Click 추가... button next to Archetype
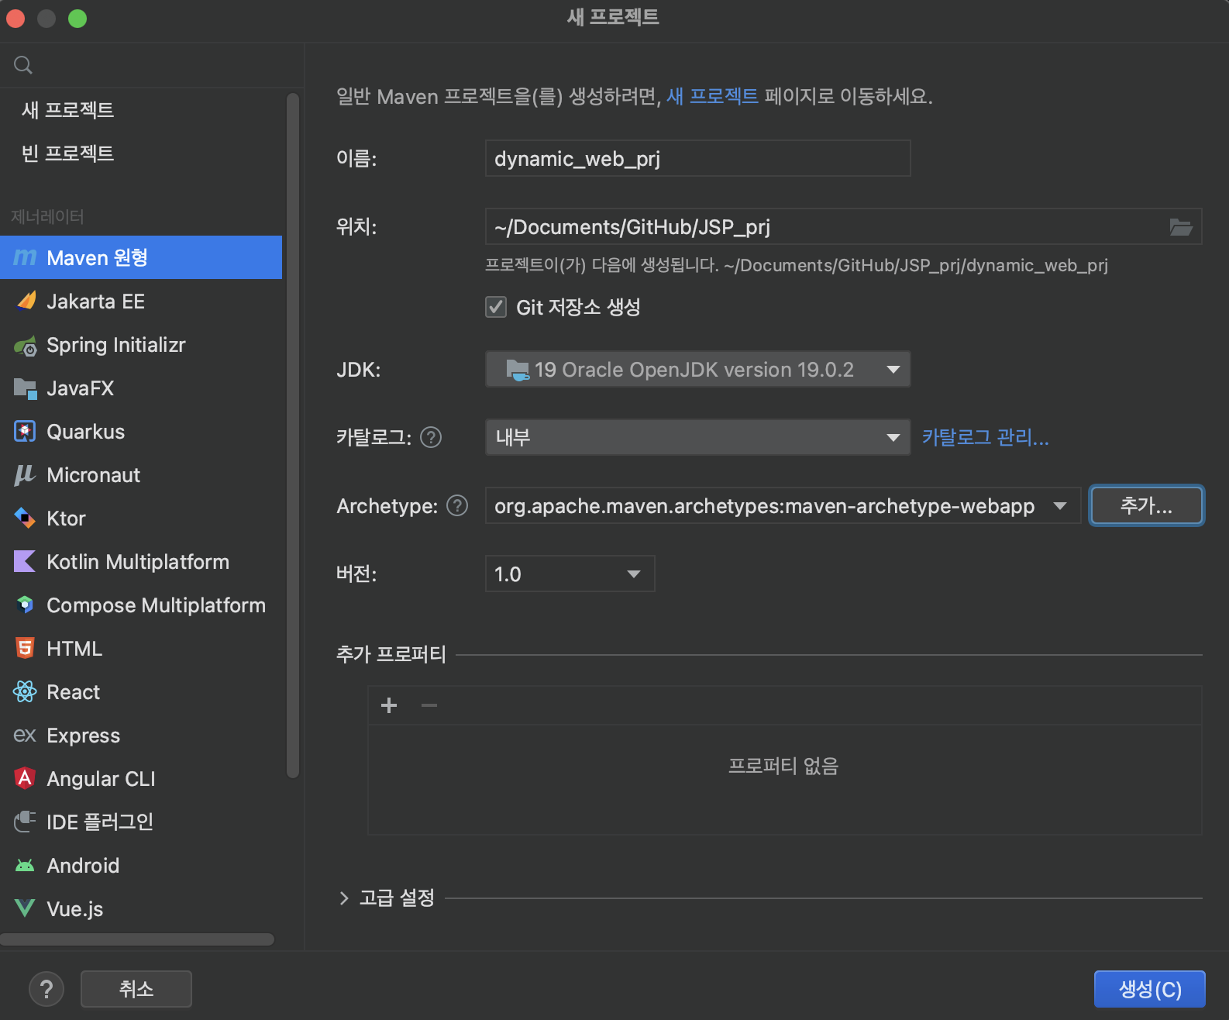The image size is (1229, 1020). [1146, 505]
